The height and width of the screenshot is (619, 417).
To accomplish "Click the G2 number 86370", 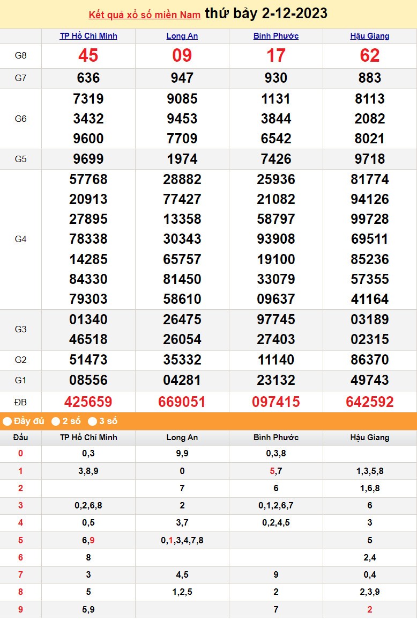I will (x=370, y=360).
